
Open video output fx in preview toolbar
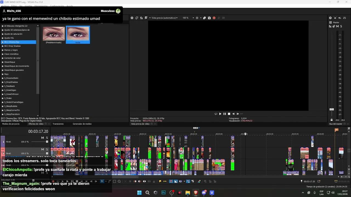[x=141, y=18]
